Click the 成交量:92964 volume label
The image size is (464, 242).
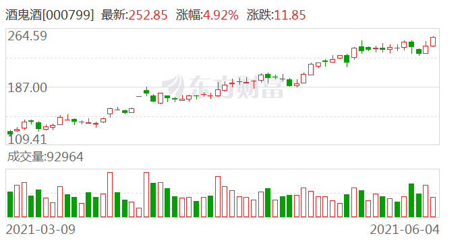45,157
